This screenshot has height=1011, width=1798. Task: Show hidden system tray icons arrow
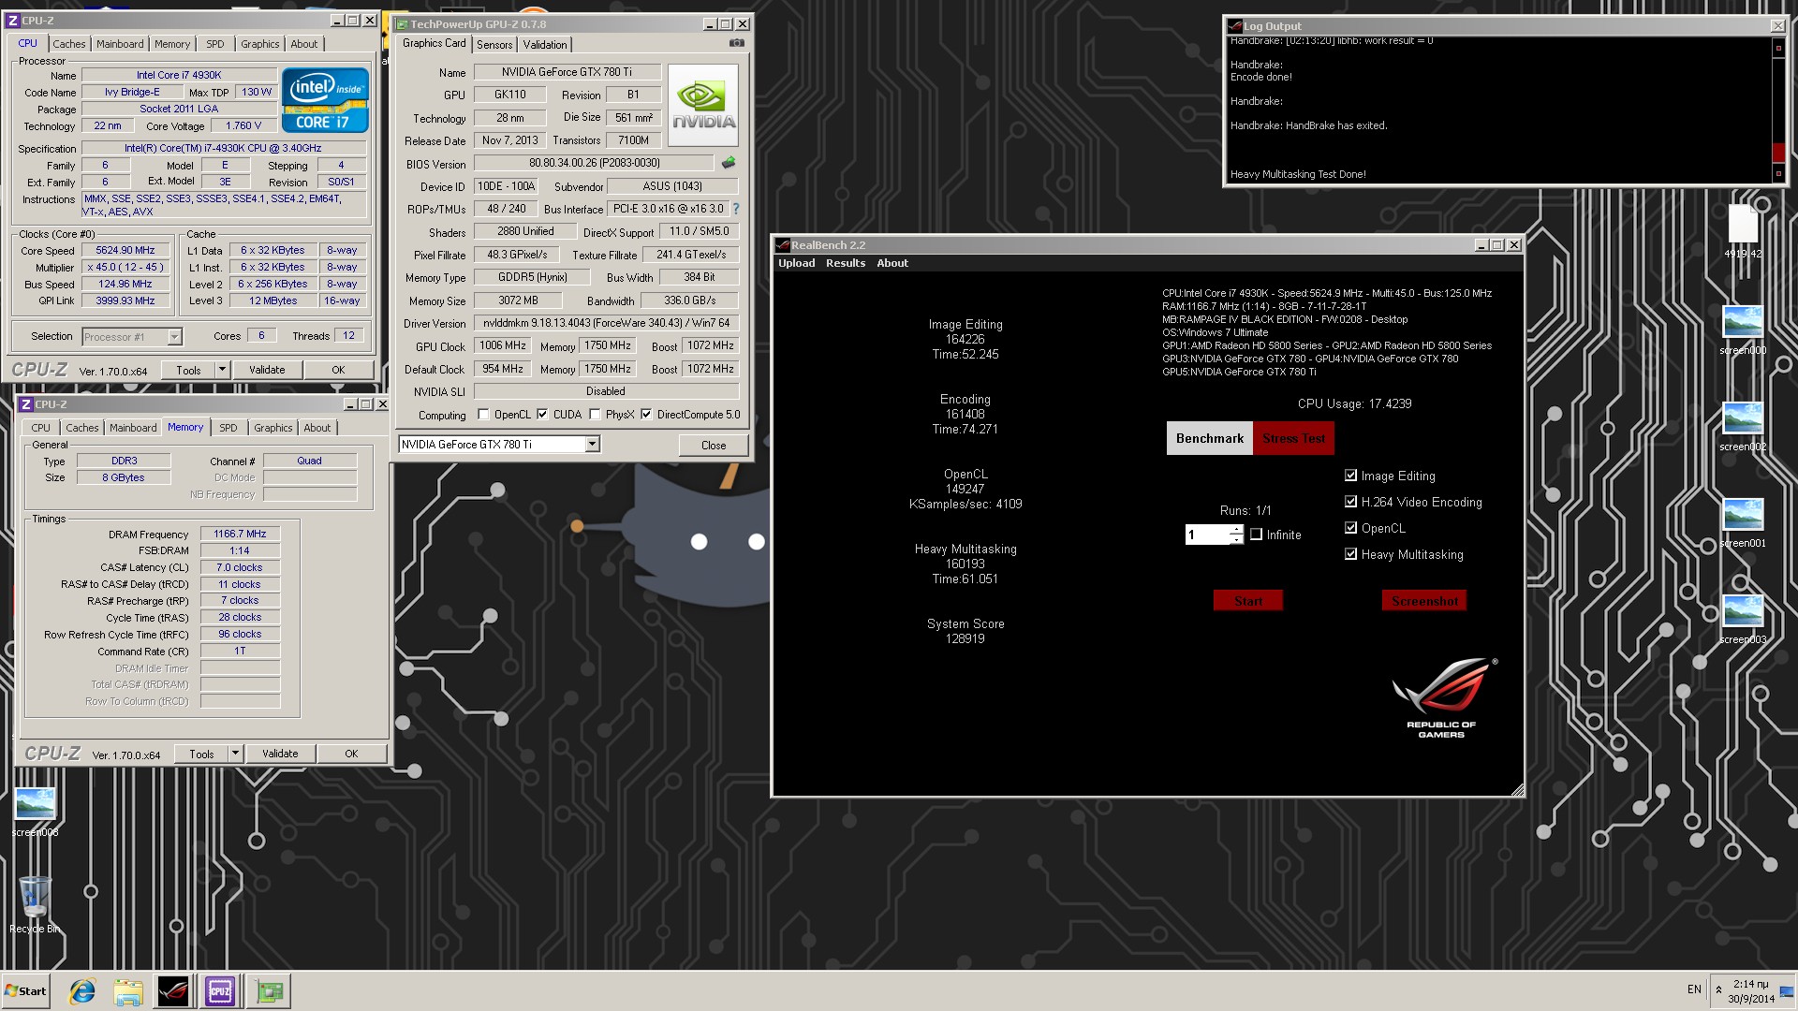1718,989
